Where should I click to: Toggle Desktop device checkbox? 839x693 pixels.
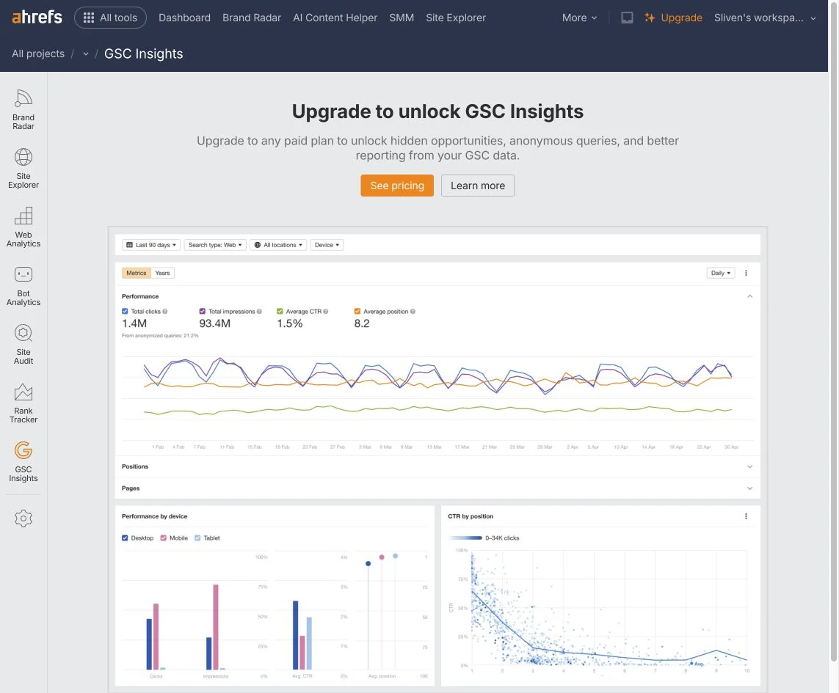click(x=125, y=538)
